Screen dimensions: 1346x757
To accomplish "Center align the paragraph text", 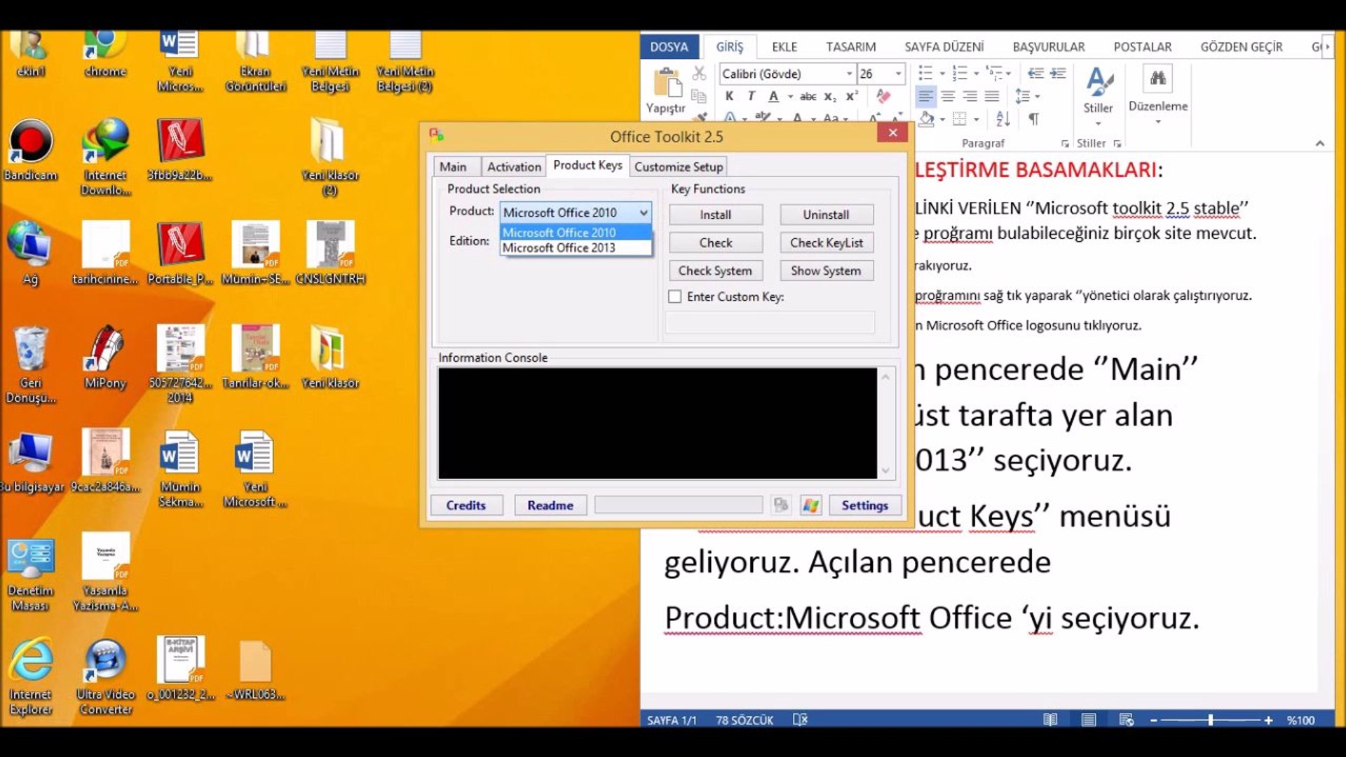I will (948, 97).
